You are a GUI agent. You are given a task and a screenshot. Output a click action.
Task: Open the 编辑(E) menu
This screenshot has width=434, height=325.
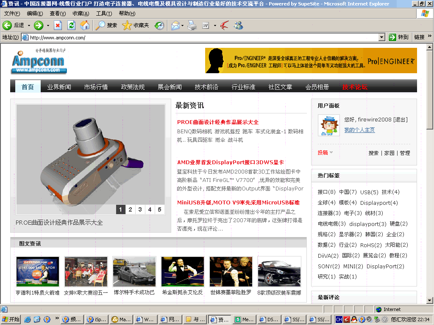point(35,14)
